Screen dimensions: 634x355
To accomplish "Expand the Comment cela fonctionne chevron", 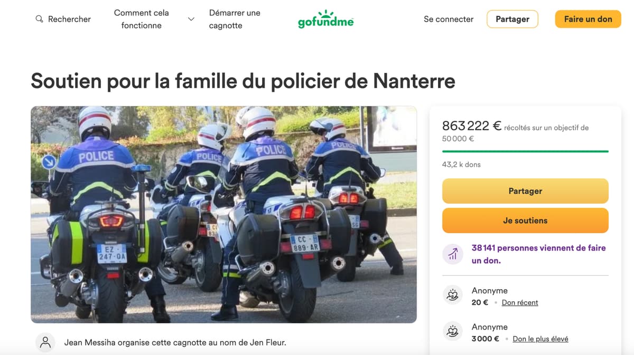I will (x=191, y=19).
